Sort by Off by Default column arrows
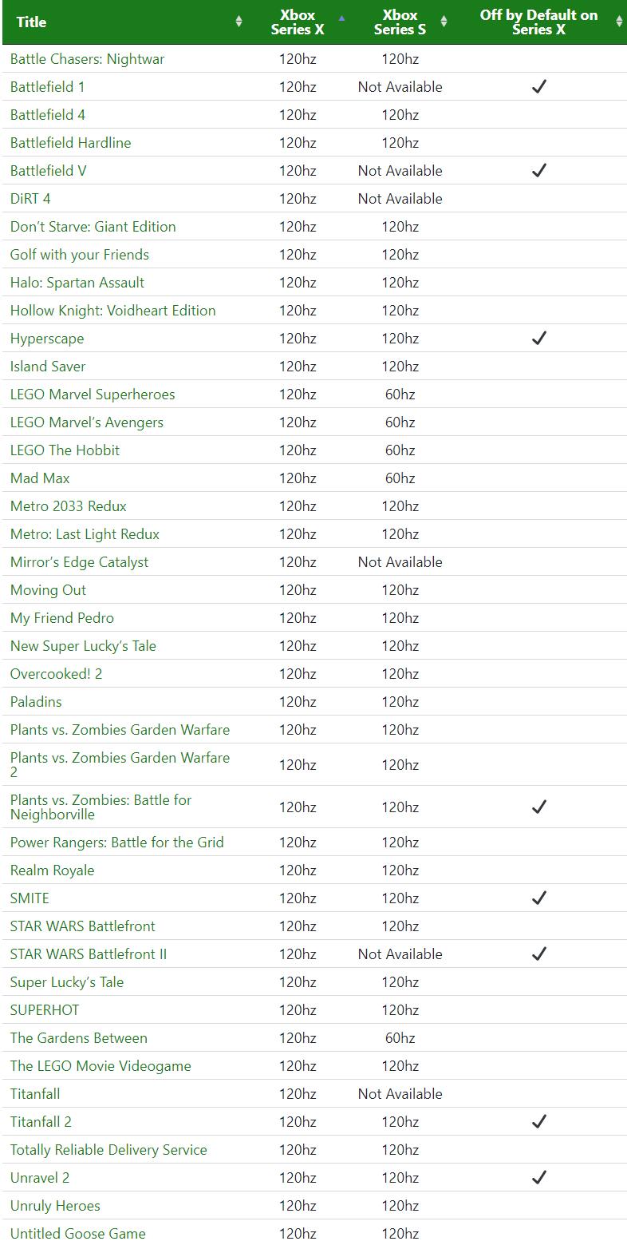Screen dimensions: 627x1245 (x=619, y=22)
